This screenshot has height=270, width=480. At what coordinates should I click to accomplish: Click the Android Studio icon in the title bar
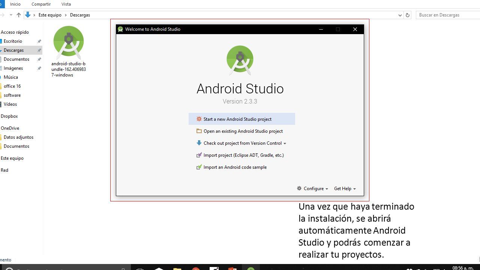point(120,29)
